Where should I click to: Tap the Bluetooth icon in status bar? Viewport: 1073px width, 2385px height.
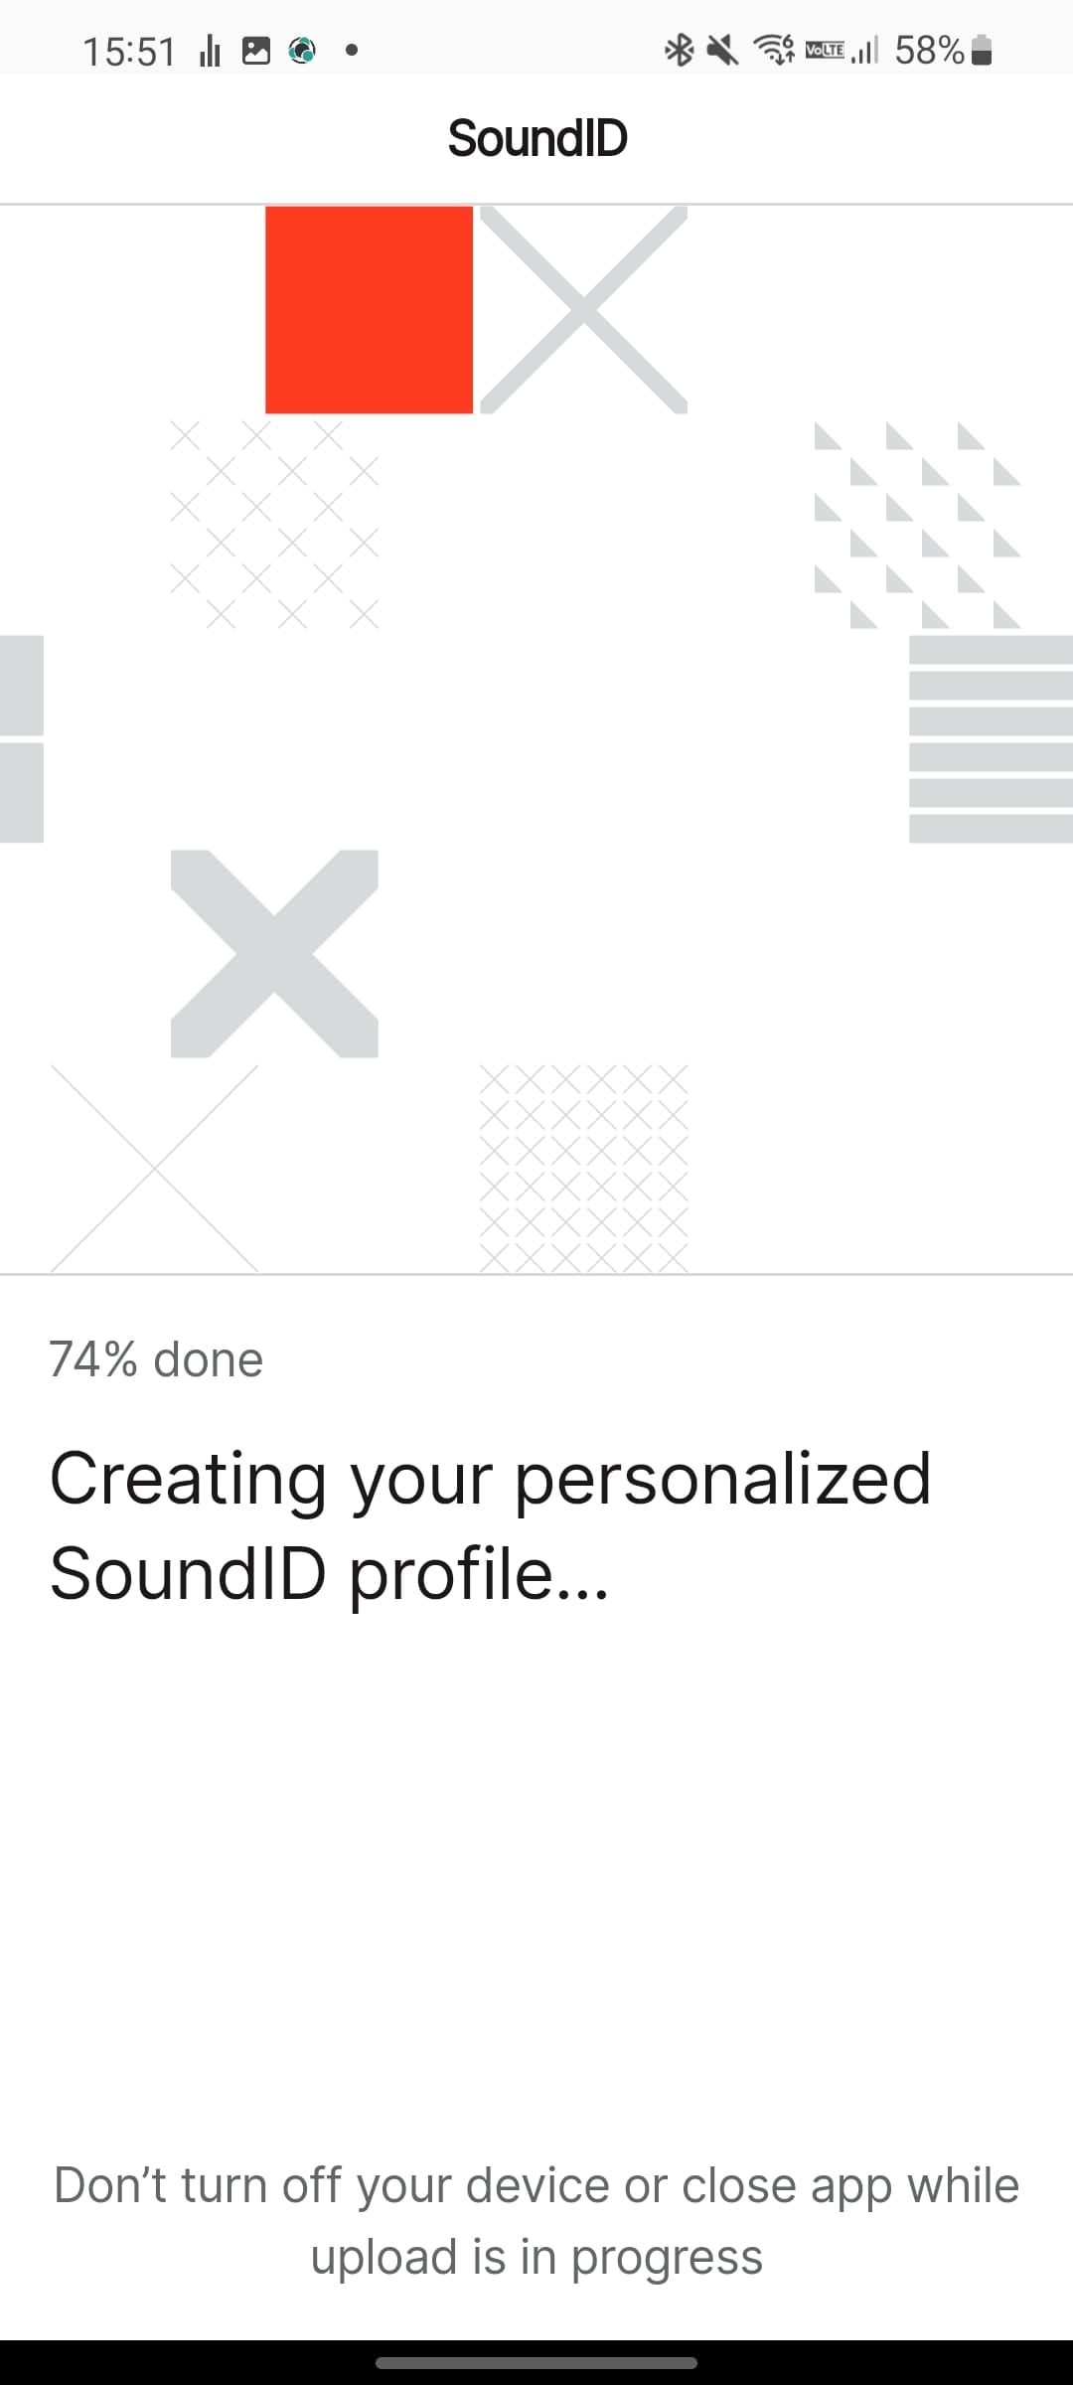pyautogui.click(x=679, y=50)
